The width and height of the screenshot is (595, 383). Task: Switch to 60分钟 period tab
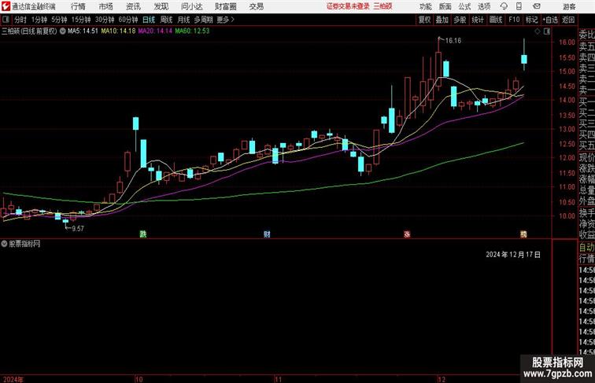pos(128,20)
